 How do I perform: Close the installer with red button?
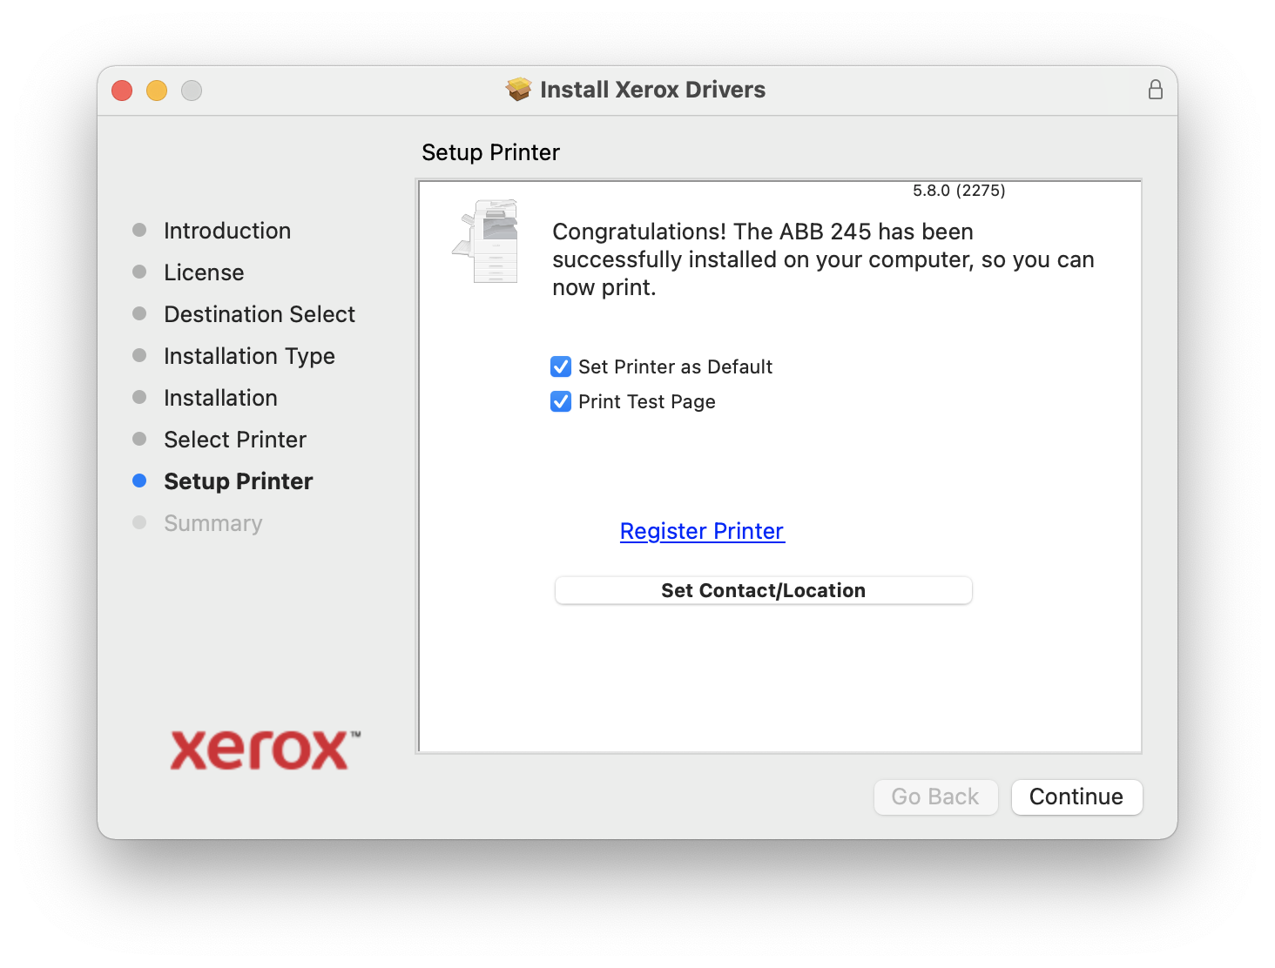tap(122, 91)
